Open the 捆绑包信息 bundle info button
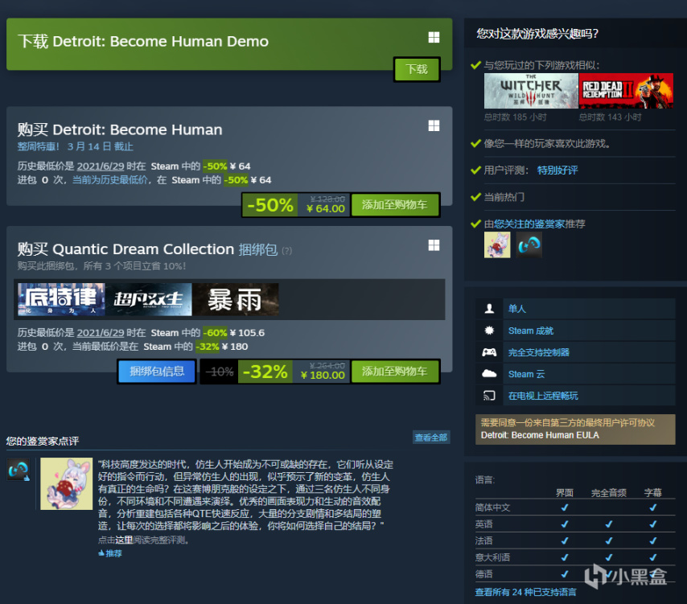 coord(157,372)
